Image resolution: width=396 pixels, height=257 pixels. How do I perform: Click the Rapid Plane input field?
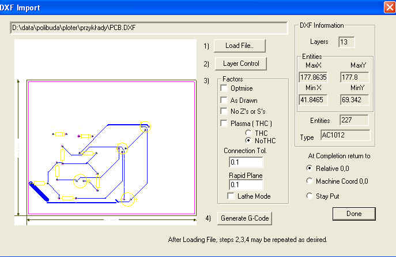246,185
